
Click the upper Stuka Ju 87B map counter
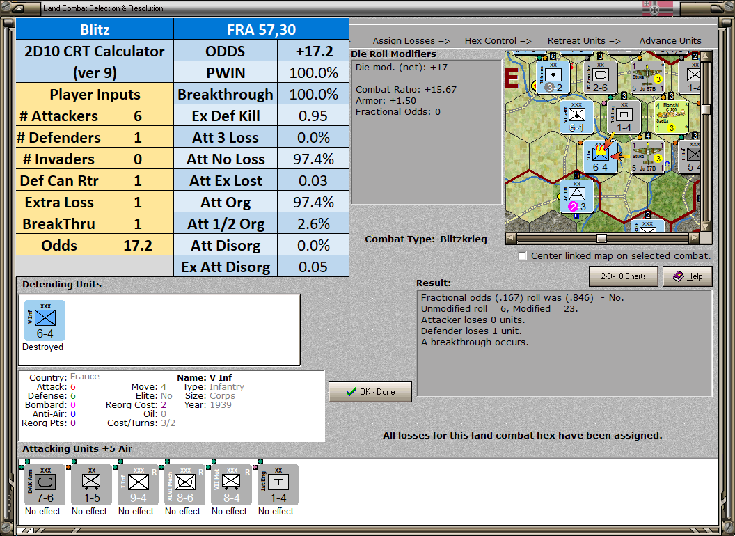(647, 77)
